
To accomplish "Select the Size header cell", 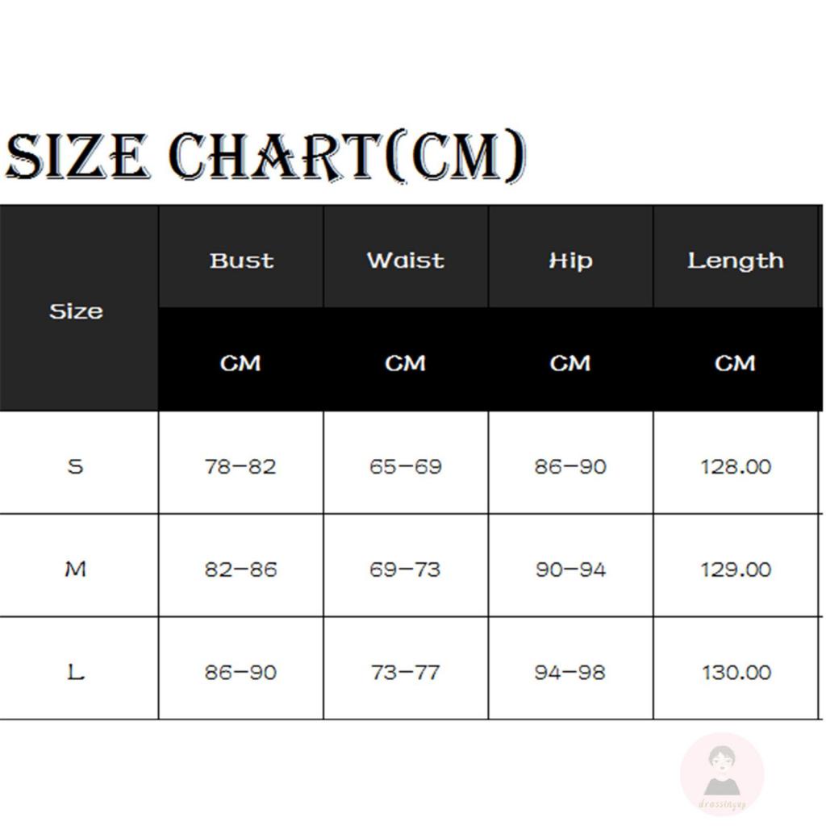I will click(76, 311).
